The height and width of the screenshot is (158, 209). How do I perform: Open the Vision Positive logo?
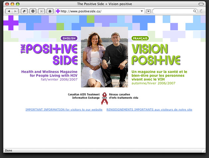(156, 54)
